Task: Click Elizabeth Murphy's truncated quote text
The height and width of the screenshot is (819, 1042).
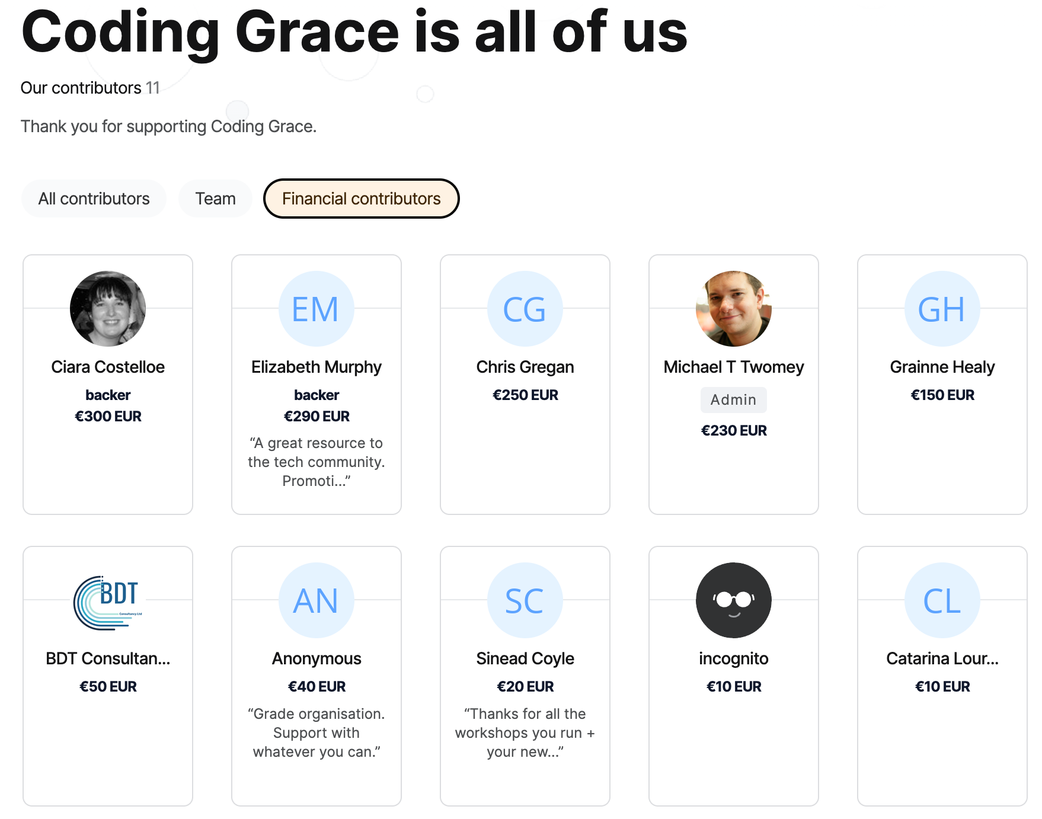Action: pyautogui.click(x=317, y=462)
